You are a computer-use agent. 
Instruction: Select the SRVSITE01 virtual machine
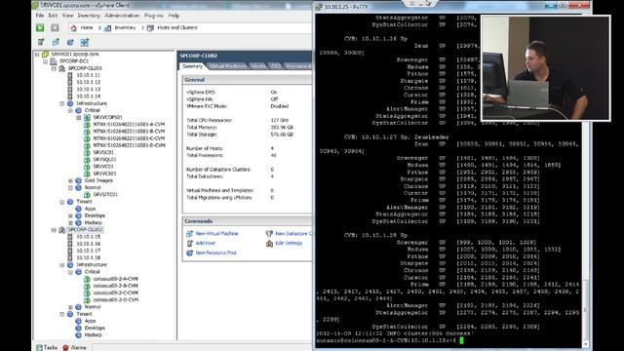[x=105, y=195]
